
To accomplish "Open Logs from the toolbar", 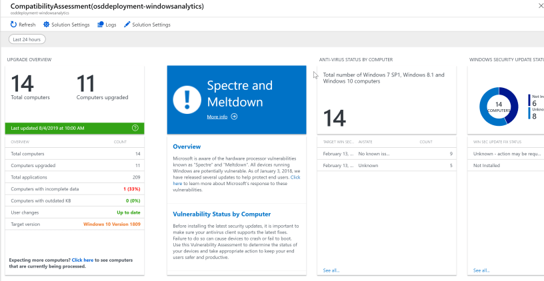I will (101, 25).
